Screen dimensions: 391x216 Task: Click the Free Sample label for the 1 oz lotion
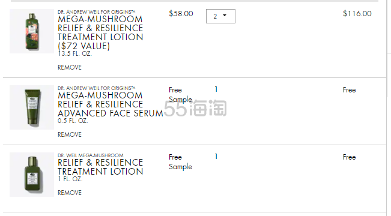(180, 162)
